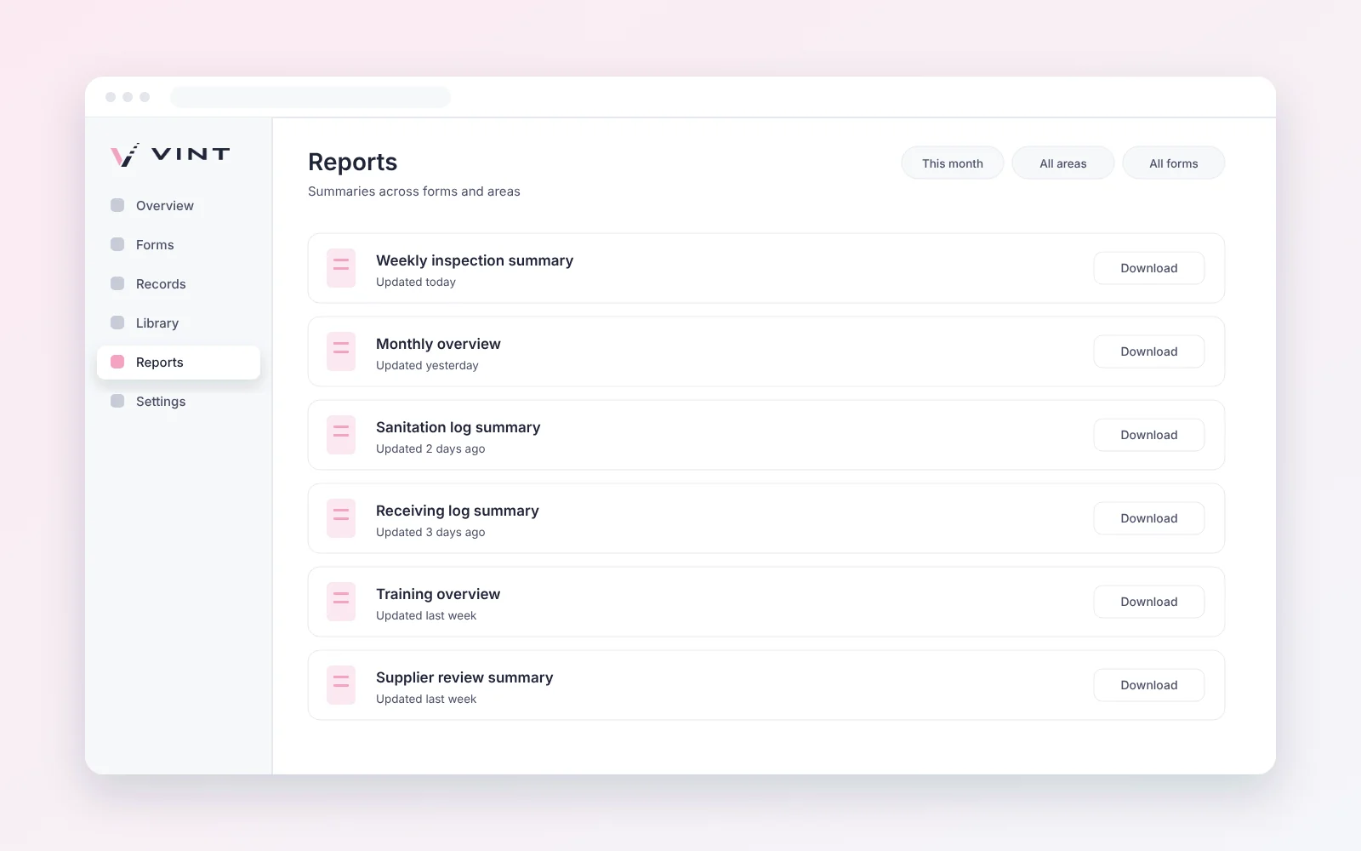Download the Training overview report

[x=1149, y=602]
